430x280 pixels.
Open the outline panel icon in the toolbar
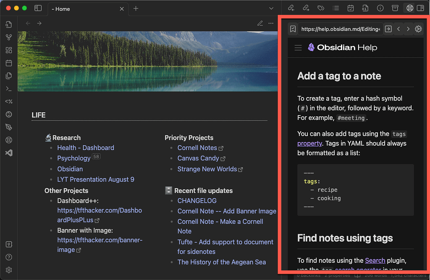pyautogui.click(x=336, y=8)
